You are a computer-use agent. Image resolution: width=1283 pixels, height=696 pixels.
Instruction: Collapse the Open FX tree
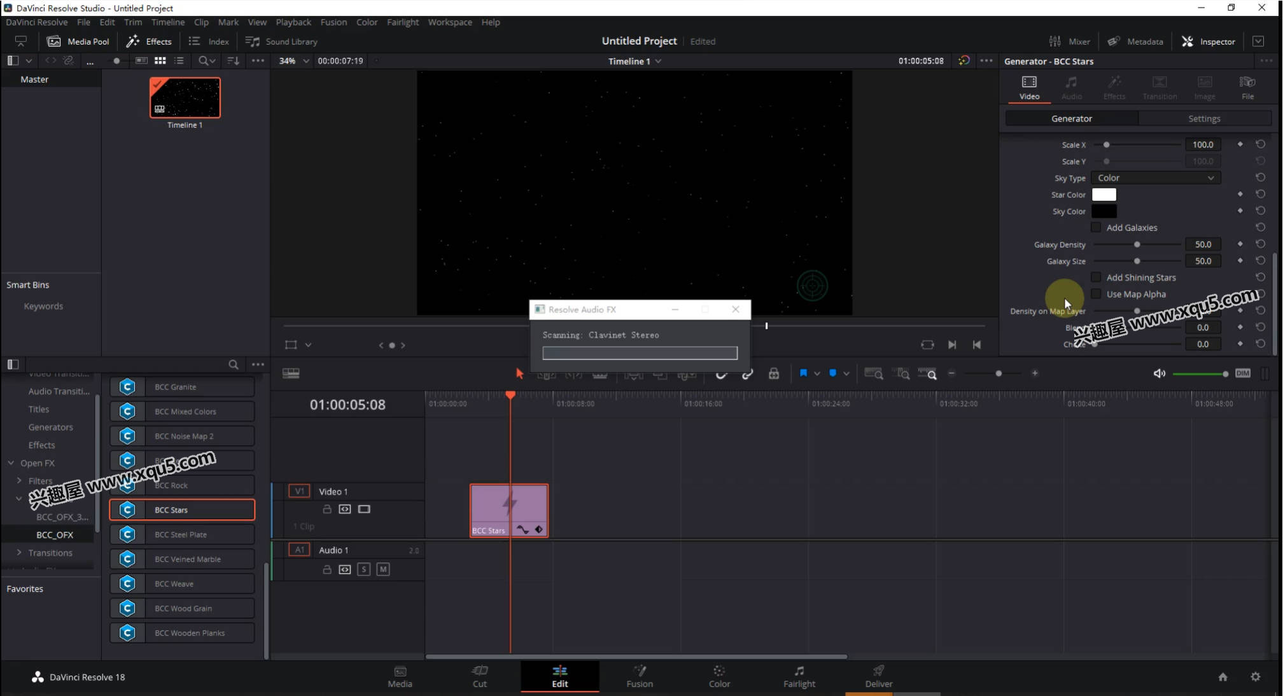(11, 463)
